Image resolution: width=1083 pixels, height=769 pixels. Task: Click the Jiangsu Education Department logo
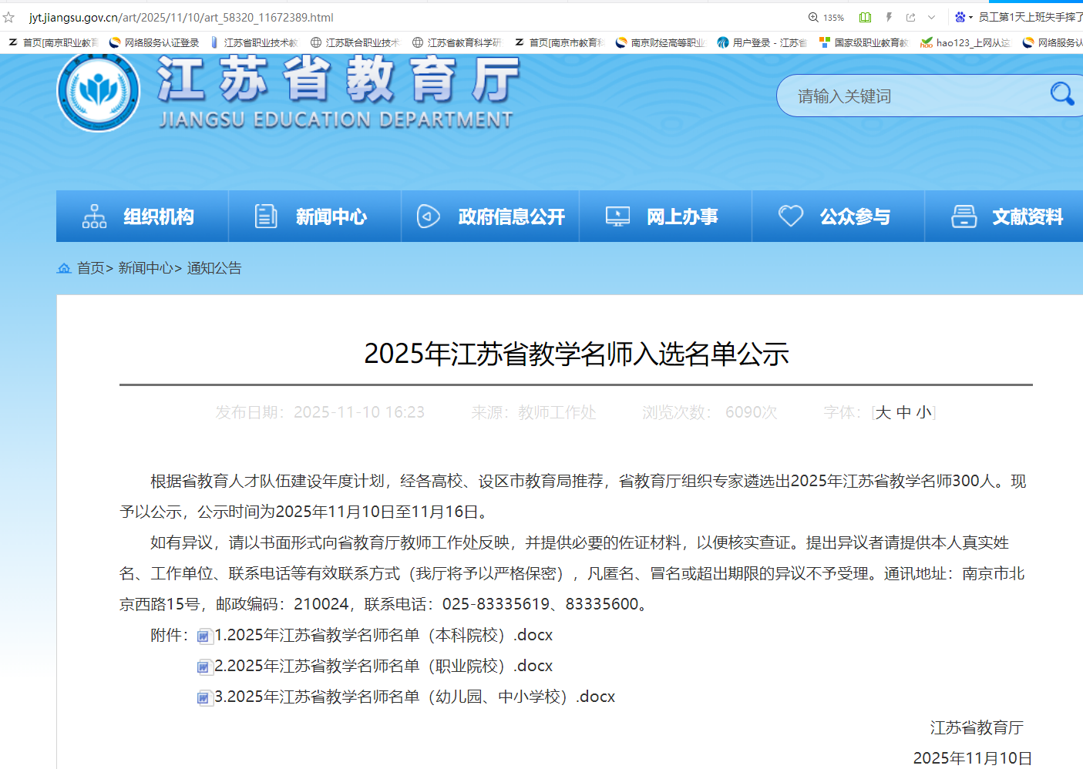(99, 92)
